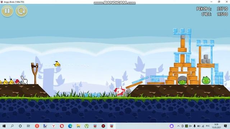This screenshot has width=230, height=129.
Task: Open Task View on the taskbar
Action: pos(28,126)
